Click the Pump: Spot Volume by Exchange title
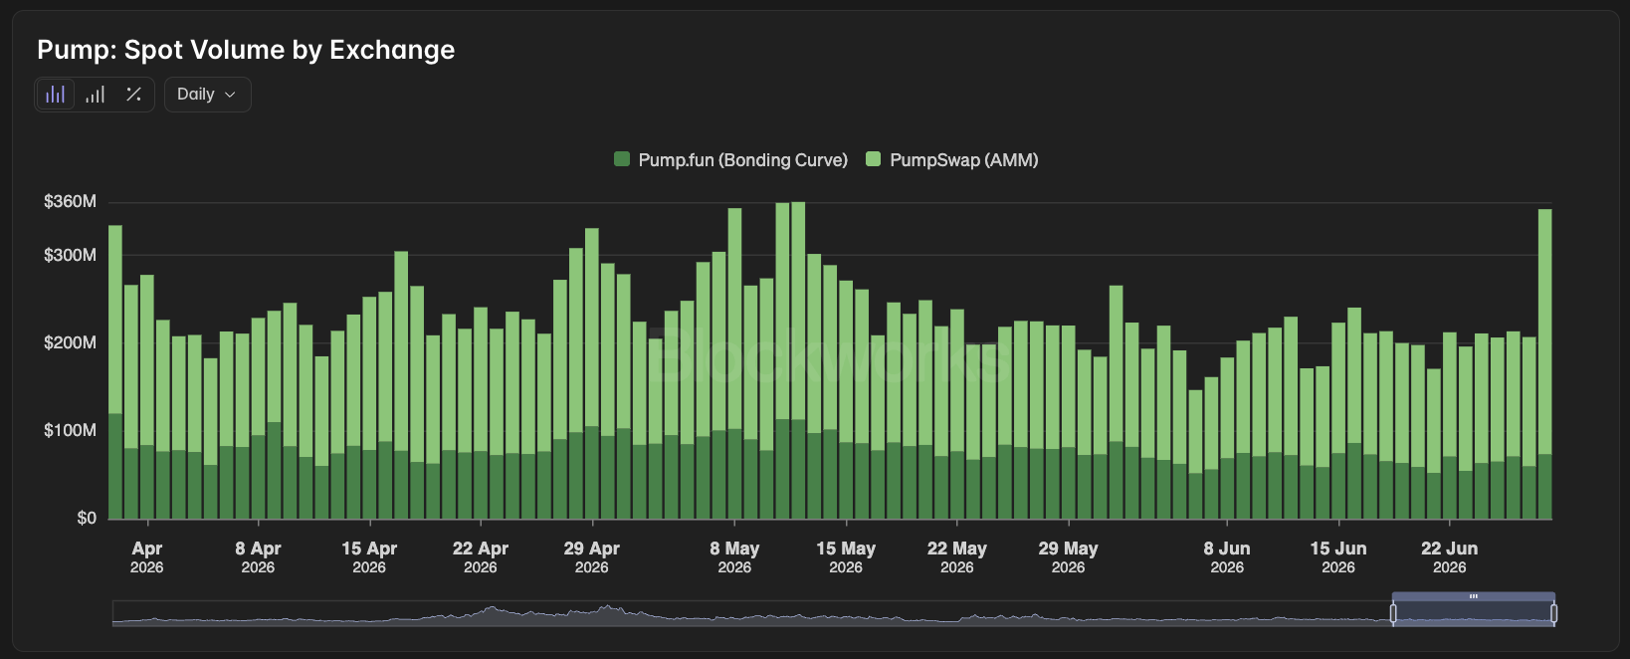The width and height of the screenshot is (1630, 659). [x=246, y=50]
